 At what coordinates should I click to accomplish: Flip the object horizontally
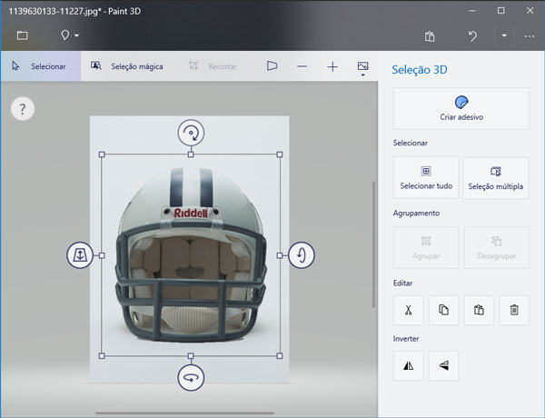(x=409, y=365)
